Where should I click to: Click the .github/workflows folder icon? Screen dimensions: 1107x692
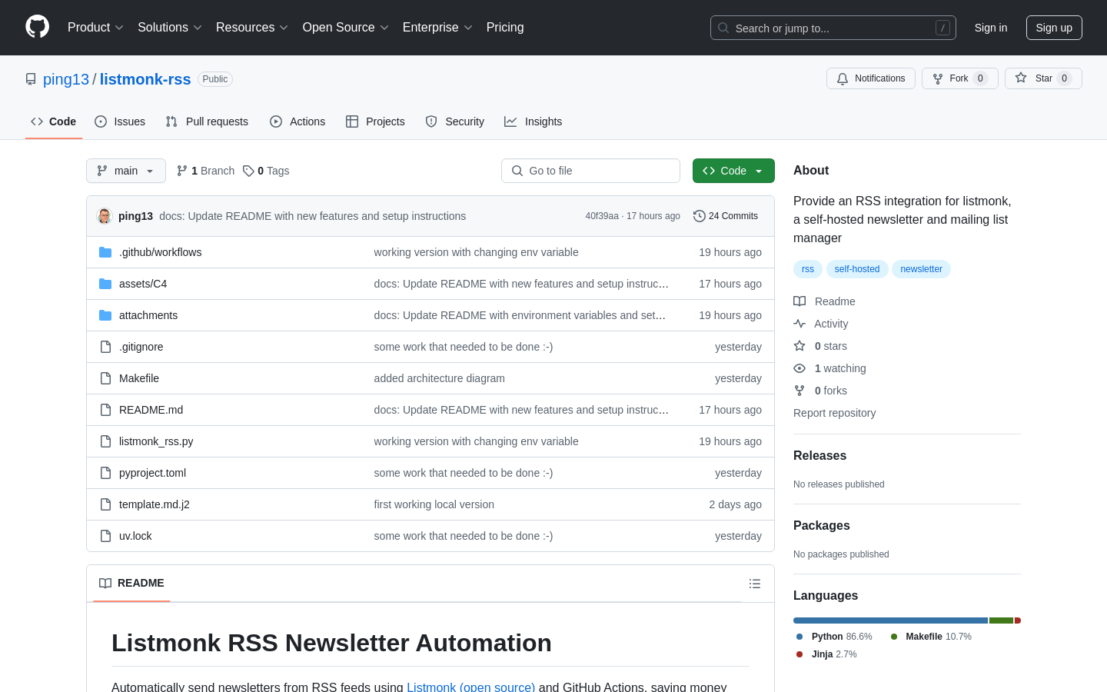click(105, 252)
